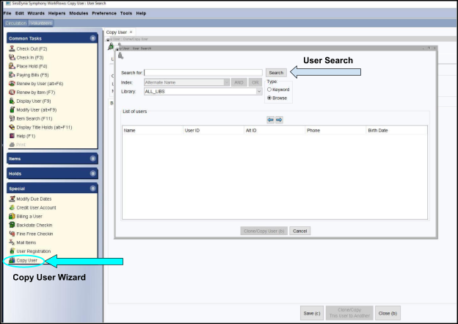
Task: Open the Wizards menu
Action: 36,13
